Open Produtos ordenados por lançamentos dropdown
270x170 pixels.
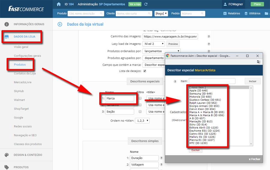point(161,51)
